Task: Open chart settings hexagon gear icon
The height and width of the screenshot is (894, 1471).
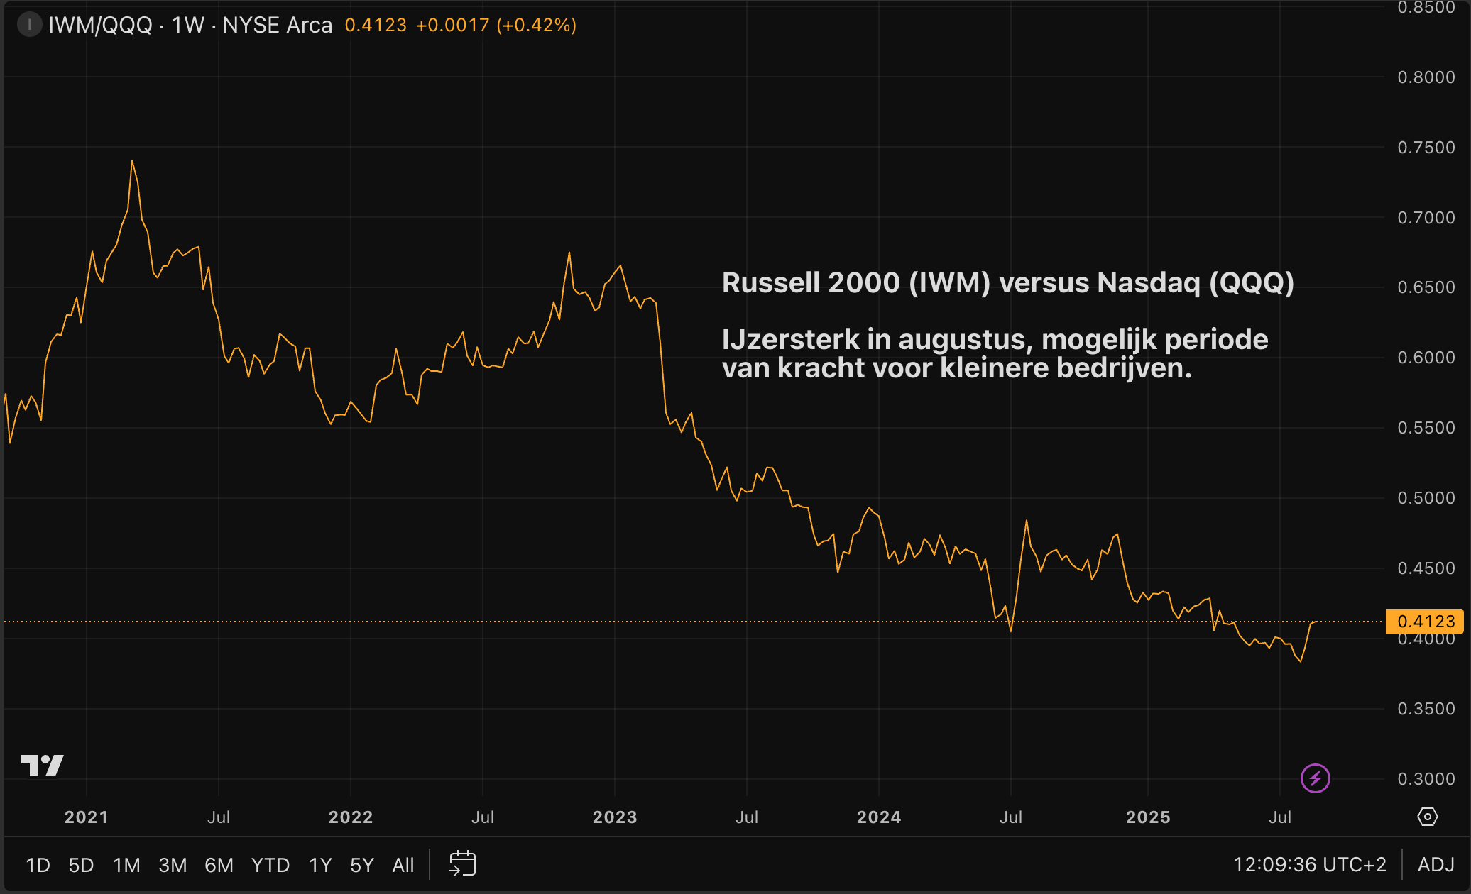Action: coord(1427,817)
